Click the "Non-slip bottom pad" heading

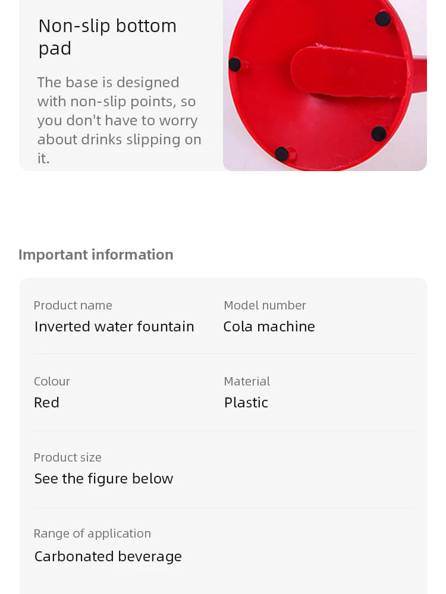tap(108, 37)
